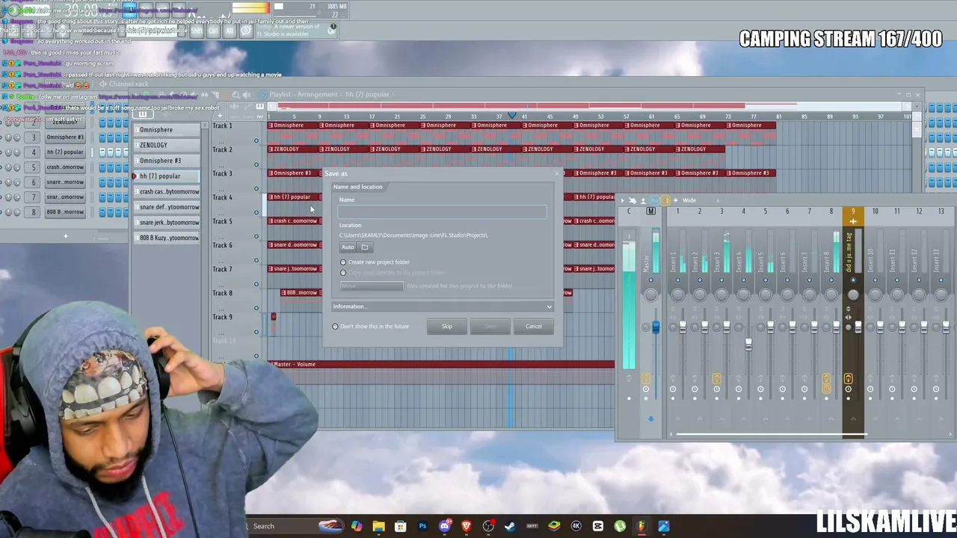The height and width of the screenshot is (538, 957).
Task: Select the ZENOLOGY pattern in the picker
Action: click(167, 145)
